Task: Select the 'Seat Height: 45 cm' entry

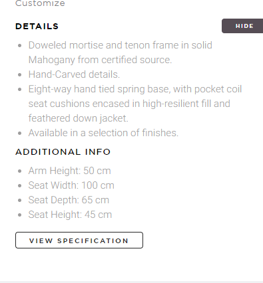Action: [x=70, y=215]
